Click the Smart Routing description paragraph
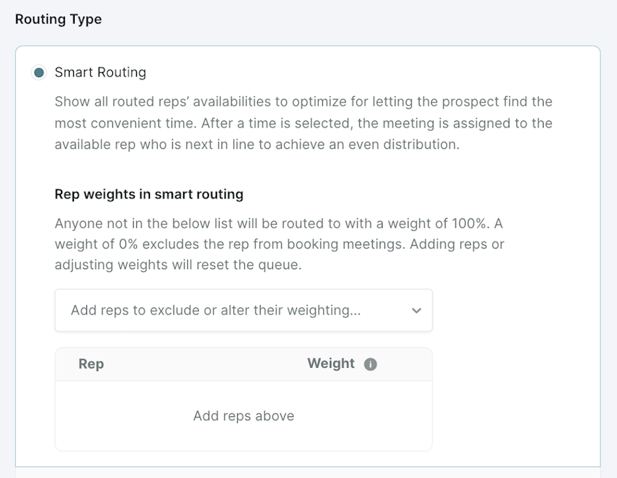This screenshot has width=617, height=478. [303, 123]
